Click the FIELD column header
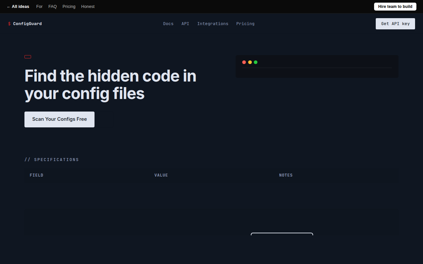 36,175
